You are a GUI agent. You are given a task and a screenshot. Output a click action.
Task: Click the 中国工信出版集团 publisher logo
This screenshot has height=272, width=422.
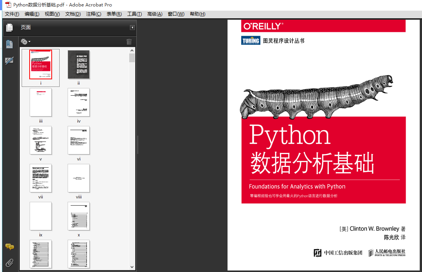[338, 253]
